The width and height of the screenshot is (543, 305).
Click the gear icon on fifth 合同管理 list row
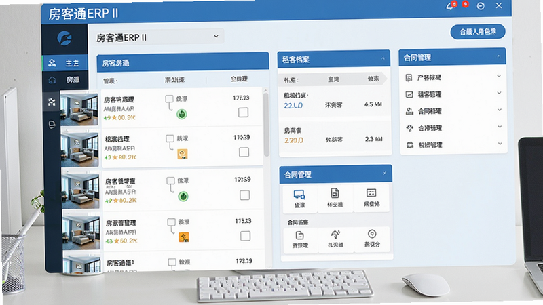(x=410, y=145)
